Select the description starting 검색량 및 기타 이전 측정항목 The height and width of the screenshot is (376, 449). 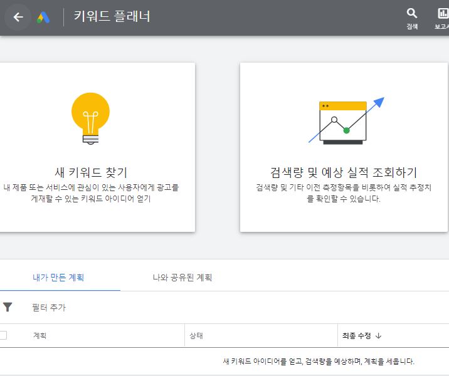click(344, 193)
